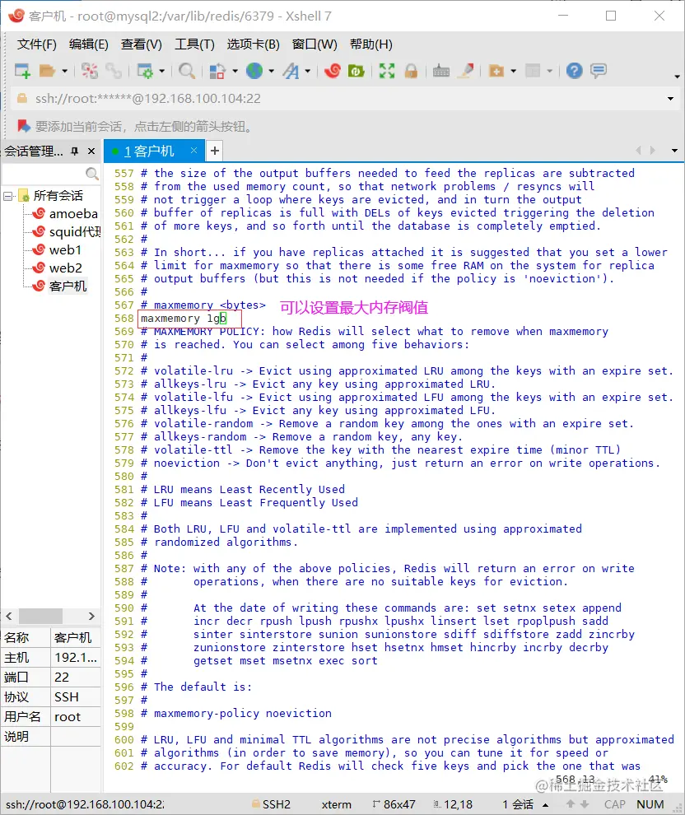Select the 所有会话 folder
This screenshot has height=815, width=685.
click(x=58, y=195)
